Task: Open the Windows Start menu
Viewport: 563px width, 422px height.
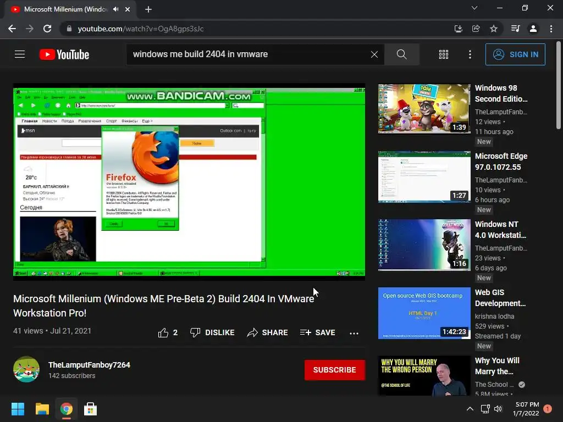Action: 18,409
